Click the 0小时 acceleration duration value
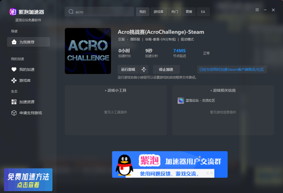 click(x=124, y=50)
